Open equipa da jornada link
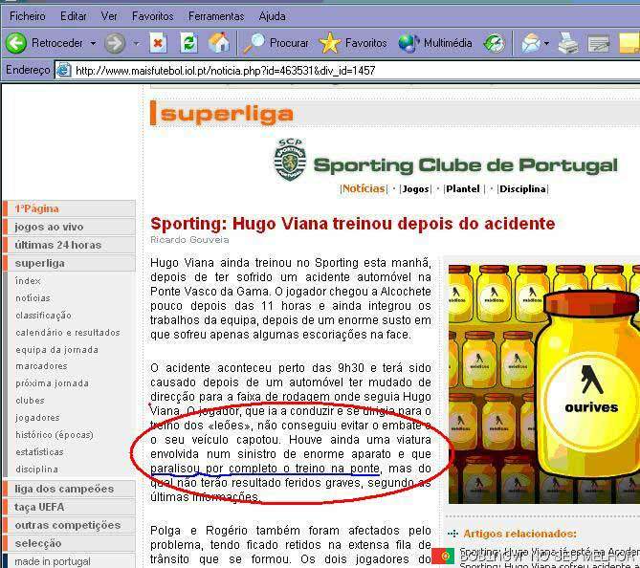The height and width of the screenshot is (568, 640). [56, 350]
